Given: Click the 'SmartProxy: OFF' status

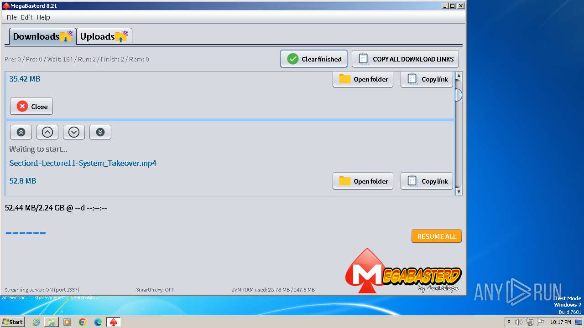Looking at the screenshot, I should pos(155,290).
